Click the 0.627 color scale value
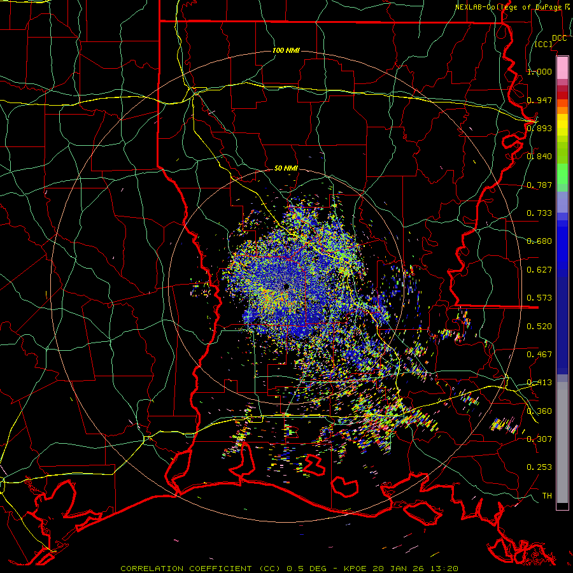The height and width of the screenshot is (573, 573). coord(539,270)
